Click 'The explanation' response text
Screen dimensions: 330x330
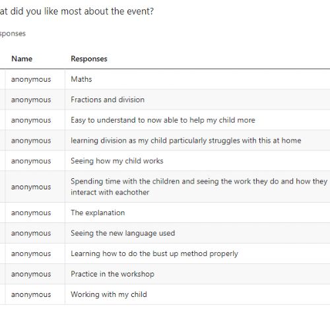pyautogui.click(x=98, y=213)
